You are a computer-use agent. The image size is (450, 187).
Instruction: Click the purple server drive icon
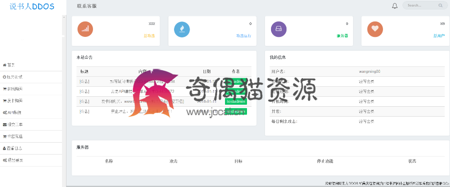[x=278, y=29]
